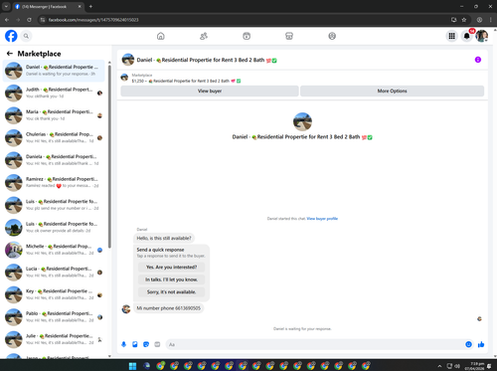
Task: Open the Chulerias conversation
Action: click(x=54, y=137)
